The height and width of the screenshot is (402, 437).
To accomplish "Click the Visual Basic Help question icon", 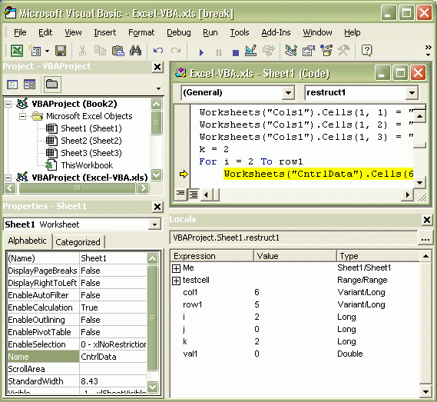I will [367, 51].
